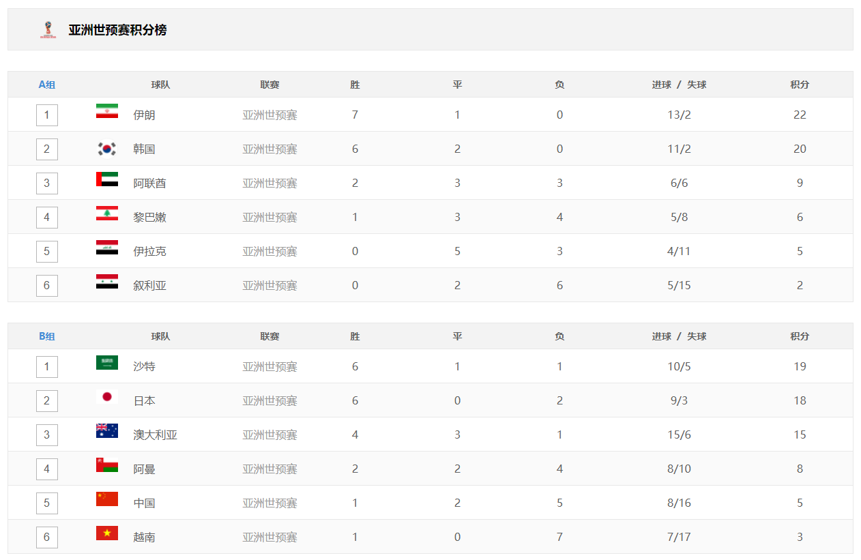Viewport: 861px width, 560px height.
Task: Click the 球队 column header in group B
Action: click(160, 336)
